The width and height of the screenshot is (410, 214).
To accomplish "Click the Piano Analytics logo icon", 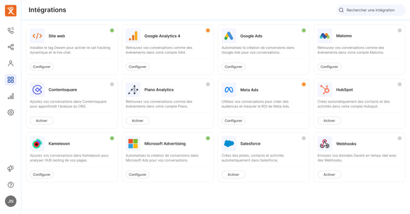I will pos(133,90).
